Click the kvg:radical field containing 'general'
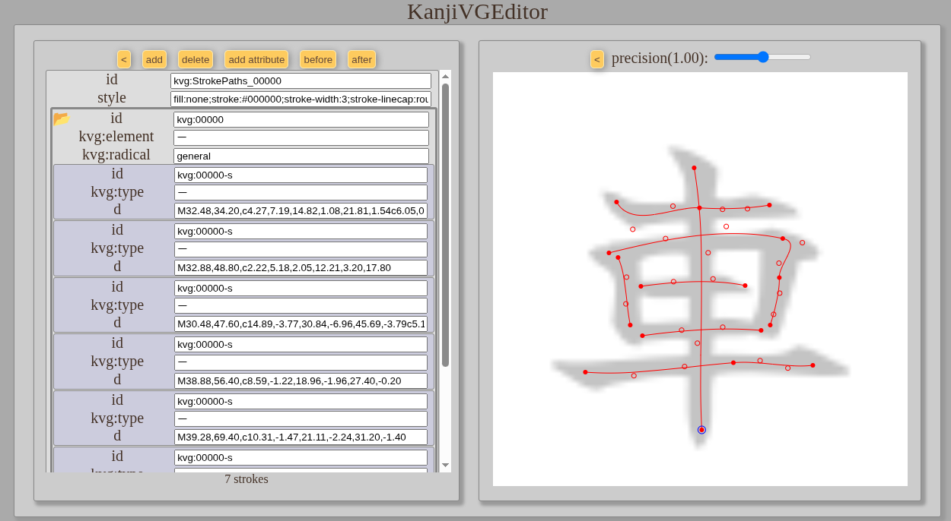 (x=301, y=156)
